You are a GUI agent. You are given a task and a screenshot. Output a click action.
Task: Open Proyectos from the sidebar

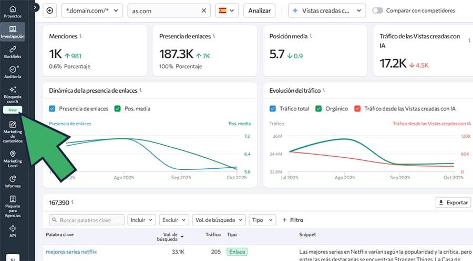tap(13, 12)
